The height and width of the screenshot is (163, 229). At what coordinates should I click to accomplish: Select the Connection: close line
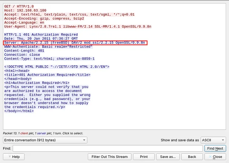(22, 55)
